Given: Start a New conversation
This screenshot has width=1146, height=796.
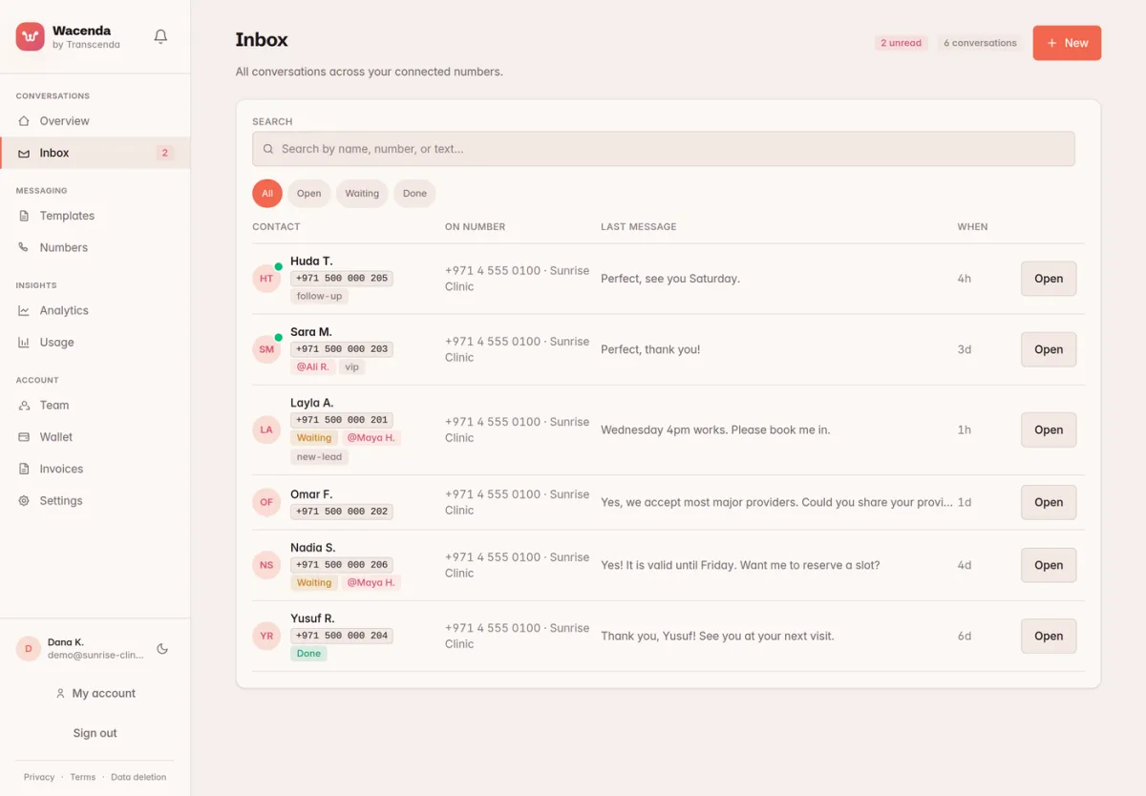Looking at the screenshot, I should point(1067,43).
